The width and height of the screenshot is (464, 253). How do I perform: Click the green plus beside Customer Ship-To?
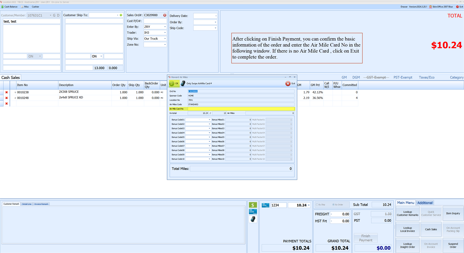pos(121,15)
